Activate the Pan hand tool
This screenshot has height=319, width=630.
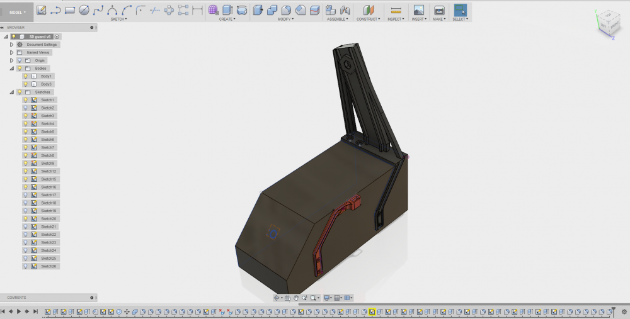(296, 298)
